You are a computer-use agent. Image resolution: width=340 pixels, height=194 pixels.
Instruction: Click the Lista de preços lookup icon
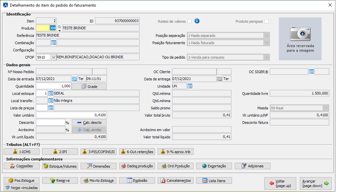pos(51,108)
